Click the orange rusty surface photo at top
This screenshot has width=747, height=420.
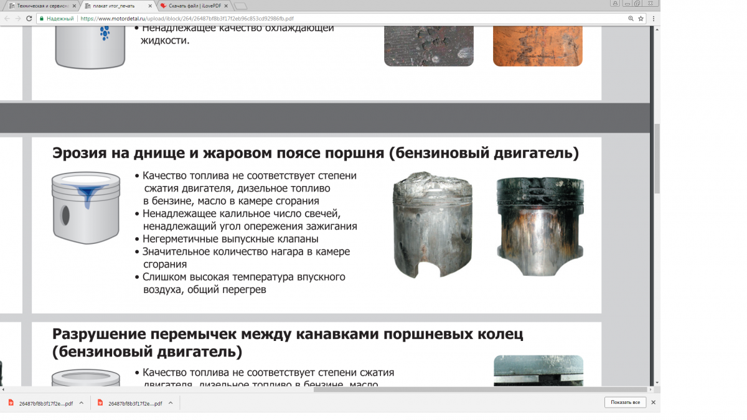coord(538,45)
